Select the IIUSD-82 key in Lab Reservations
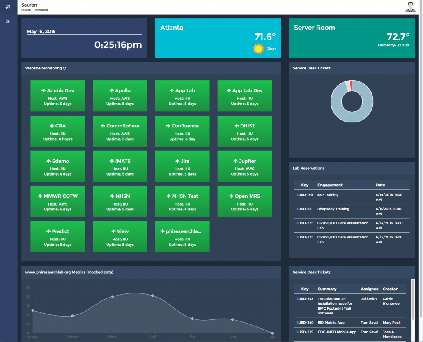This screenshot has height=342, width=423. 304,209
